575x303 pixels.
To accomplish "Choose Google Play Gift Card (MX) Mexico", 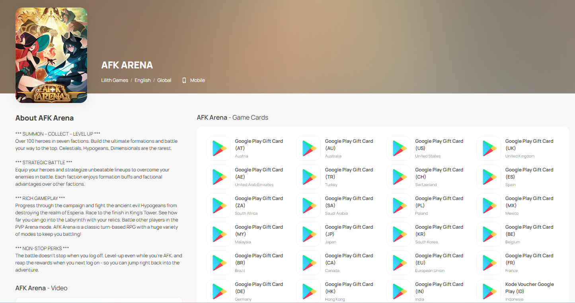I will (529, 202).
